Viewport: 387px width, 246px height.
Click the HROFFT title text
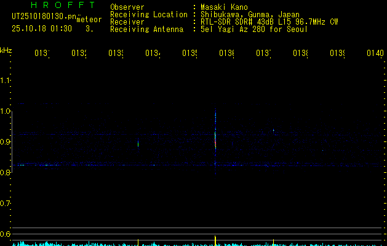(58, 6)
